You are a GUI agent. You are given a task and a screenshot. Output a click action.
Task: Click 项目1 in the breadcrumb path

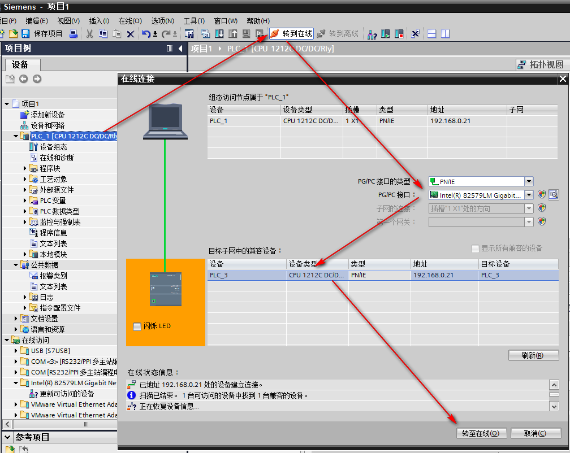tap(201, 49)
